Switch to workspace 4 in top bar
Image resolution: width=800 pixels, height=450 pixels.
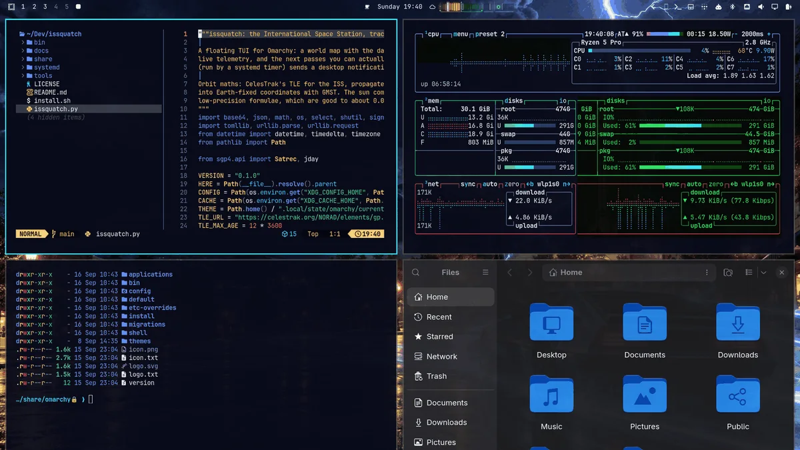pyautogui.click(x=55, y=7)
